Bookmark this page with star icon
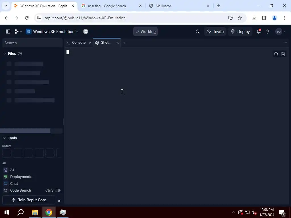Viewport: 291px width, 218px height. [x=240, y=18]
